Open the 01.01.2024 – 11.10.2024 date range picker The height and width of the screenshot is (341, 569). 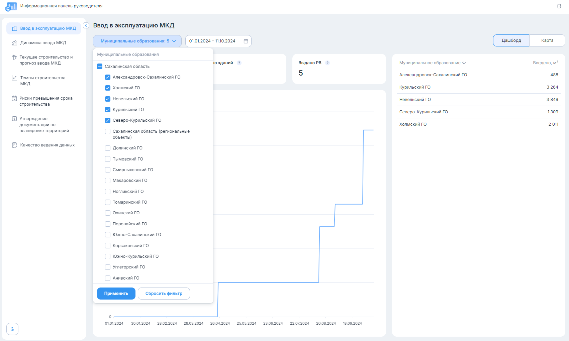[x=218, y=41]
